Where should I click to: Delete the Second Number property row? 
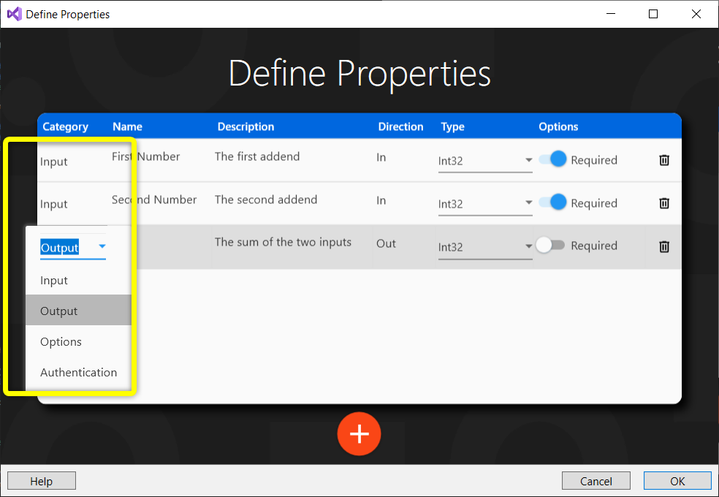click(x=663, y=202)
